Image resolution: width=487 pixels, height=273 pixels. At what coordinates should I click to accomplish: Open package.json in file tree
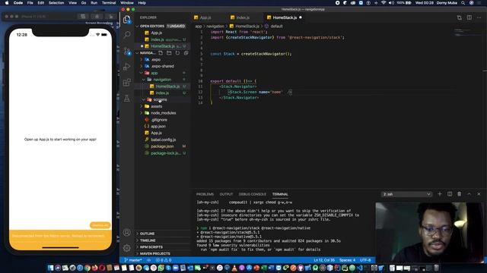click(x=162, y=146)
